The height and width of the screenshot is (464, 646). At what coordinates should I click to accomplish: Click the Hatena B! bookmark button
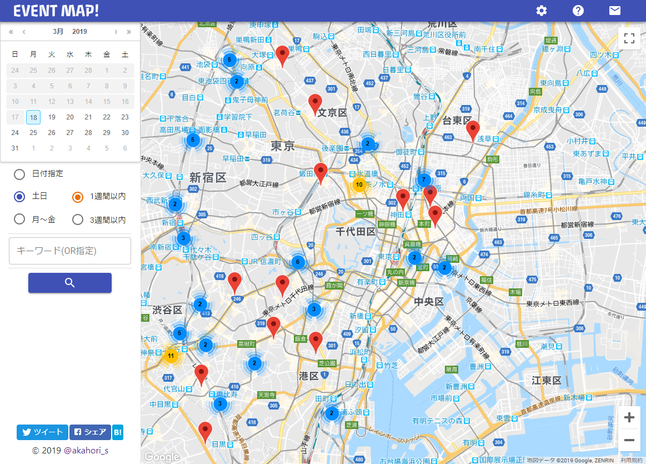(118, 432)
